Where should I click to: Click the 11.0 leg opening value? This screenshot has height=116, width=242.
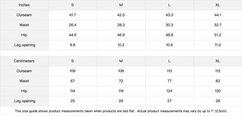pyautogui.click(x=218, y=45)
